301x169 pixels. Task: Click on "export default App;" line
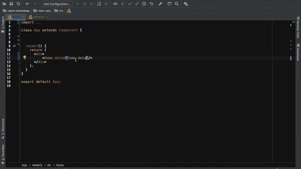point(41,82)
